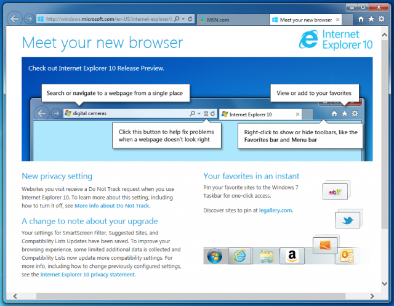The image size is (394, 306).
Task: Open the address bar autocomplete dropdown arrow
Action: pyautogui.click(x=183, y=19)
